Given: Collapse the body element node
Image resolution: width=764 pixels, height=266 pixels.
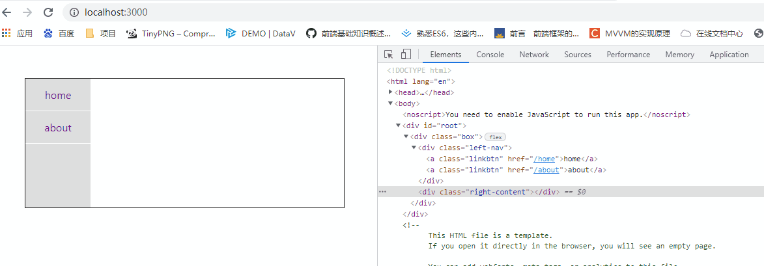Looking at the screenshot, I should click(x=390, y=103).
